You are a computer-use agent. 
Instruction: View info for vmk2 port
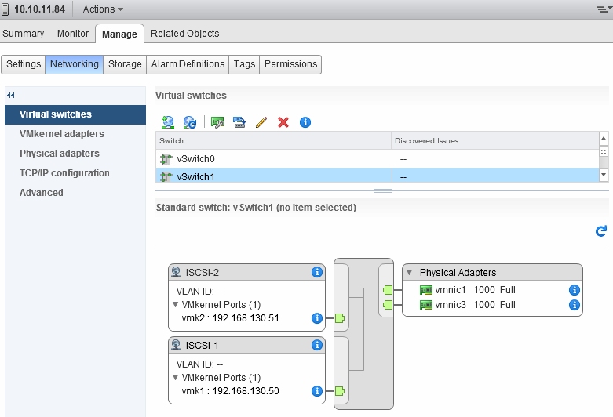(317, 318)
